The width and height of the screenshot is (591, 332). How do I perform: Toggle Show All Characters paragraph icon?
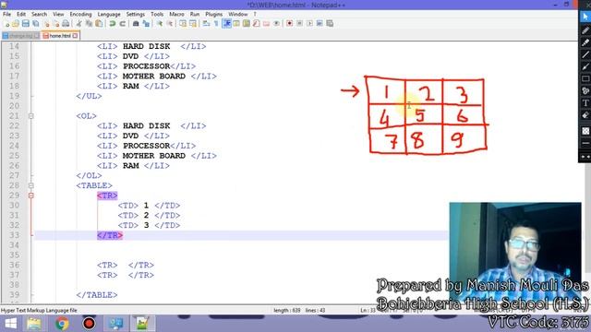216,23
